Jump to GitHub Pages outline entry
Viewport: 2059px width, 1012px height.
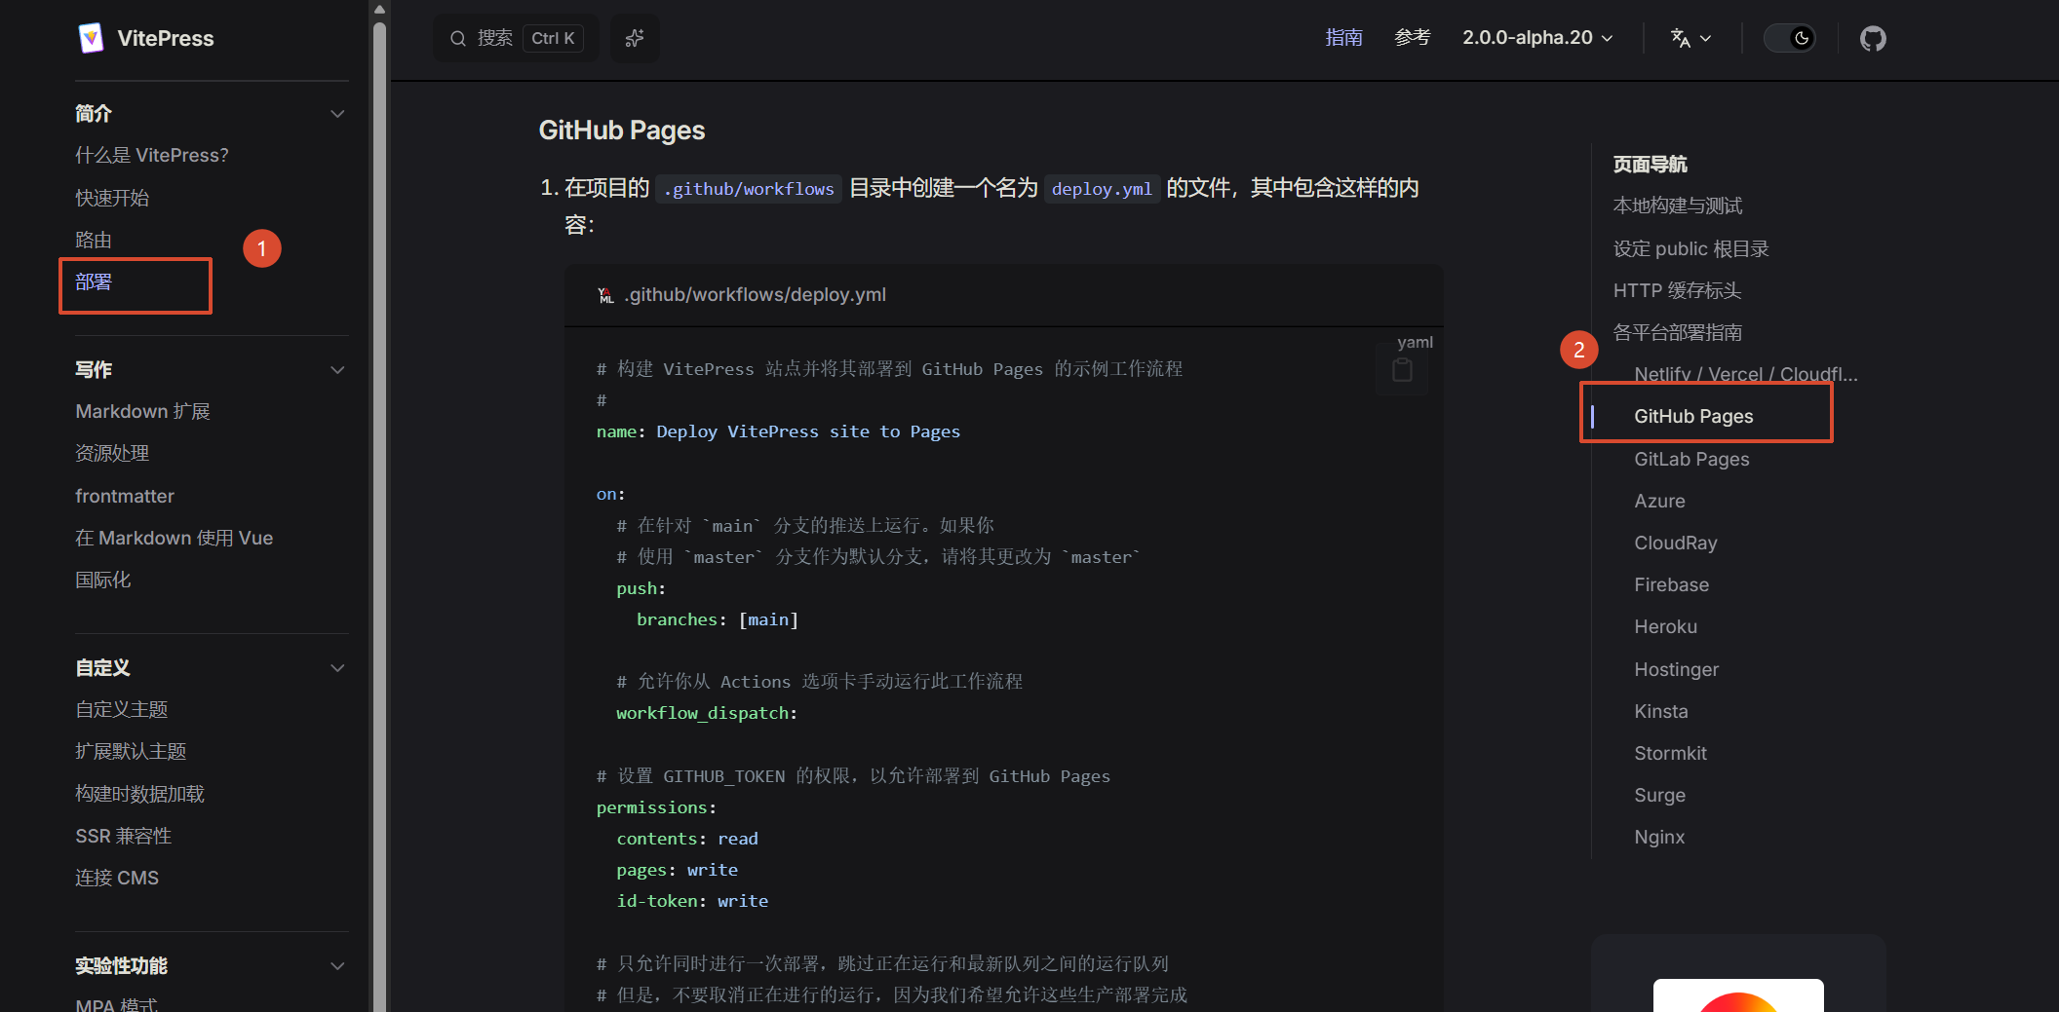1693,416
